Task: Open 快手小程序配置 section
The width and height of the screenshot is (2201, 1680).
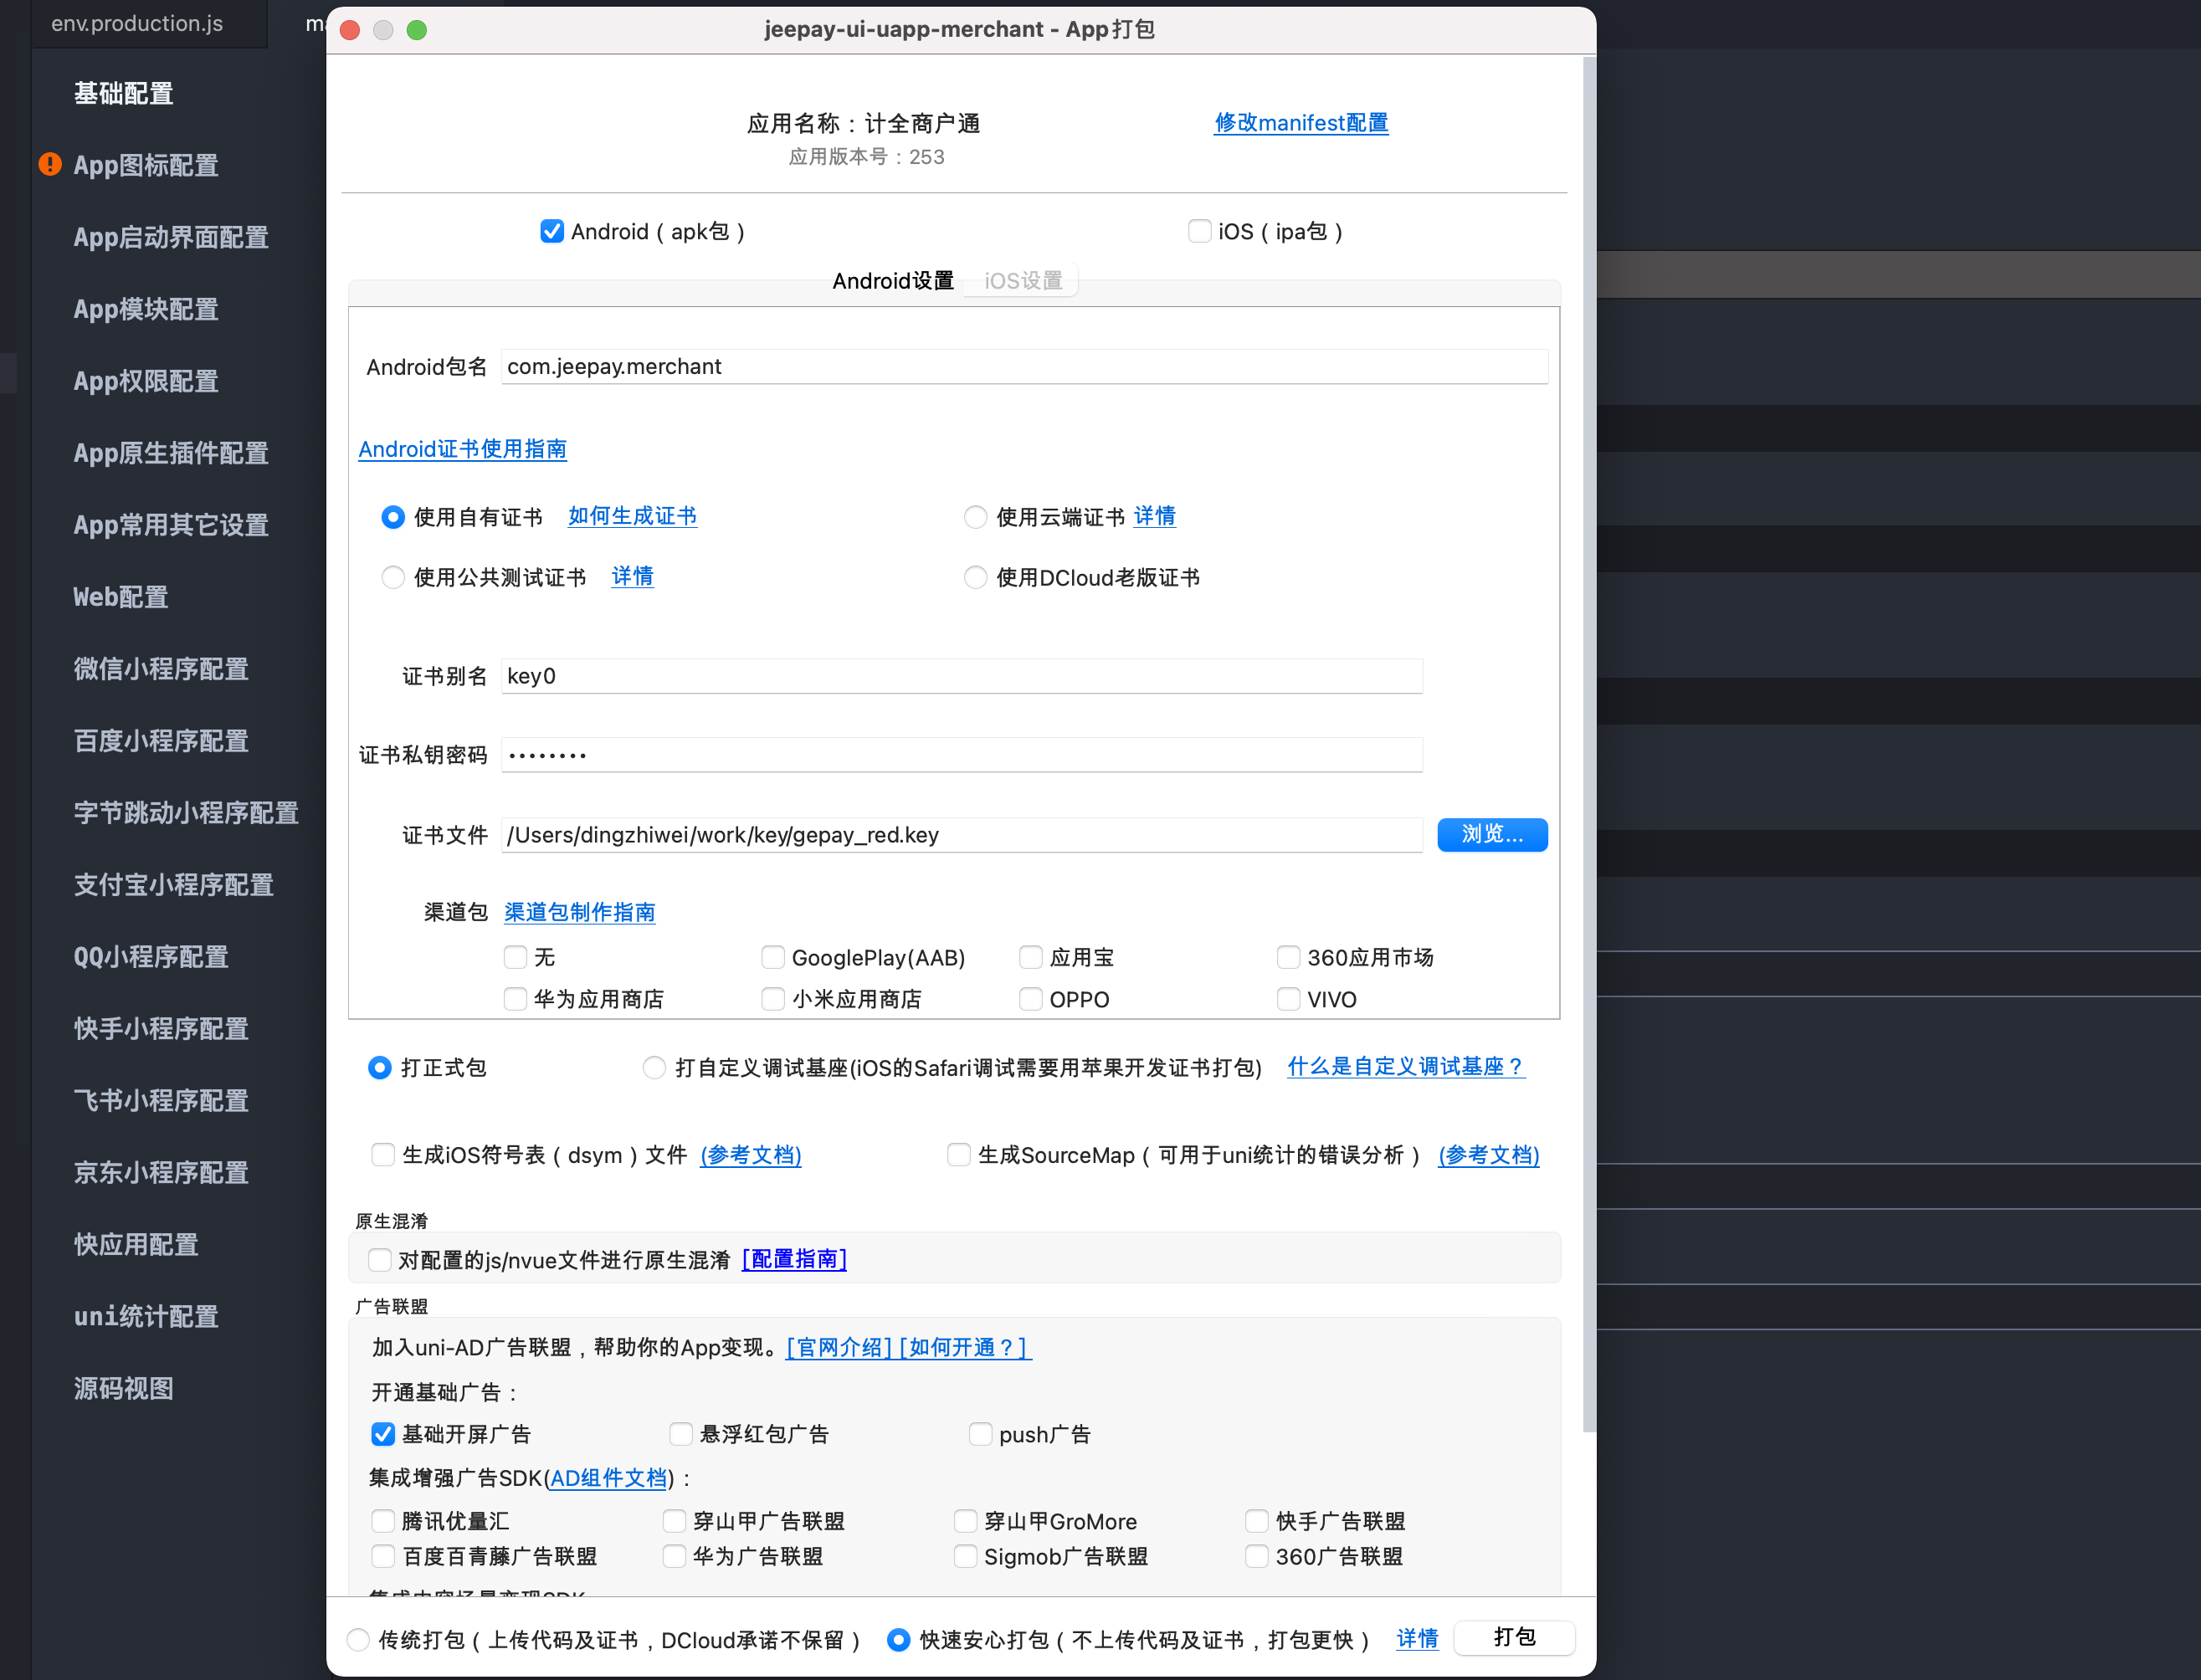Action: tap(161, 1029)
